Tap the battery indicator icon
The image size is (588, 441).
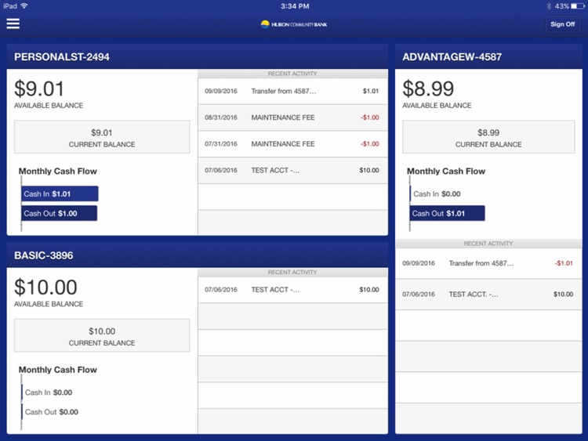(578, 6)
